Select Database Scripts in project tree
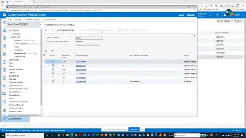 click(16, 82)
